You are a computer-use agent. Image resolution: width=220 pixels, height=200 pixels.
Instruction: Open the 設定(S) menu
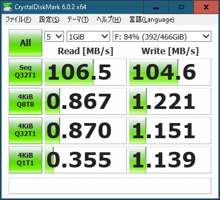[x=49, y=20]
